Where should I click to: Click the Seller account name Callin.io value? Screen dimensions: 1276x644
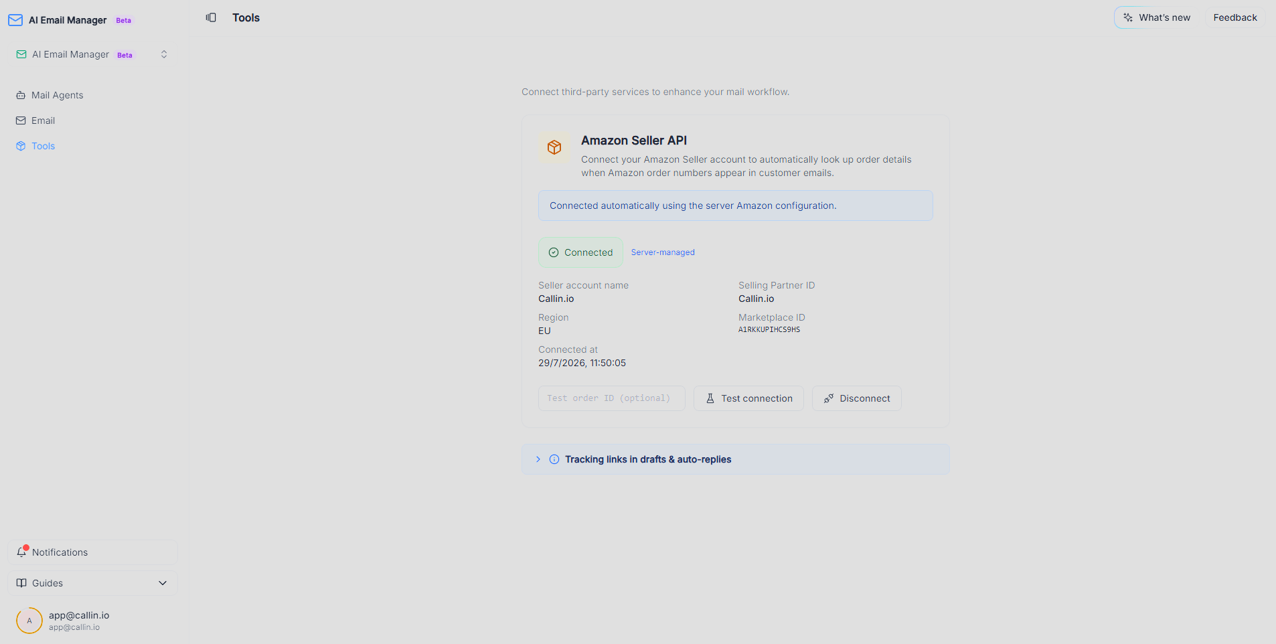556,299
